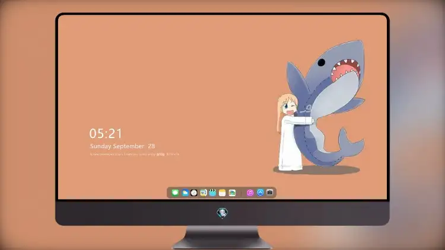Click the logo badge on monitor chin

coord(223,213)
